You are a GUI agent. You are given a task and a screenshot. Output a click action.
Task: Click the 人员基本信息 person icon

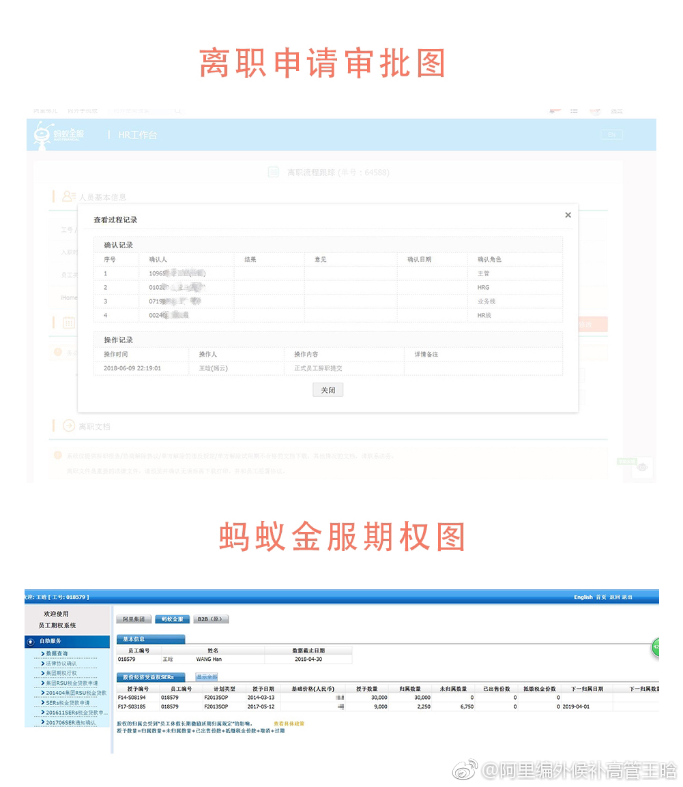68,196
